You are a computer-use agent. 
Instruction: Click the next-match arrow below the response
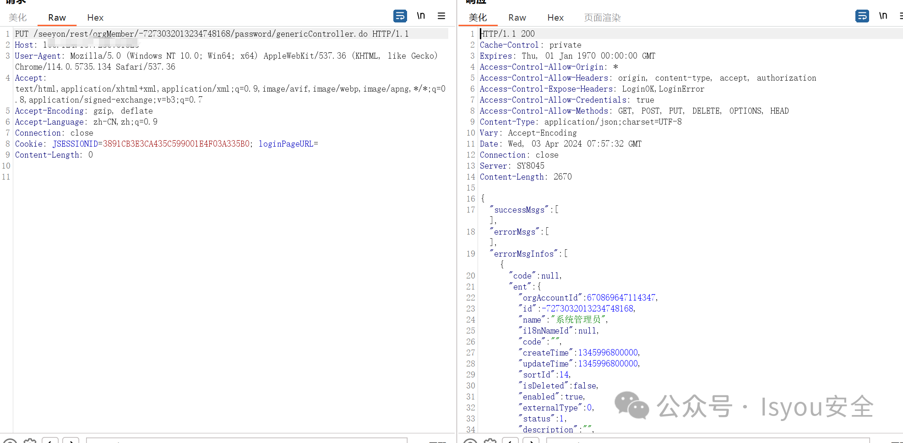(x=531, y=441)
